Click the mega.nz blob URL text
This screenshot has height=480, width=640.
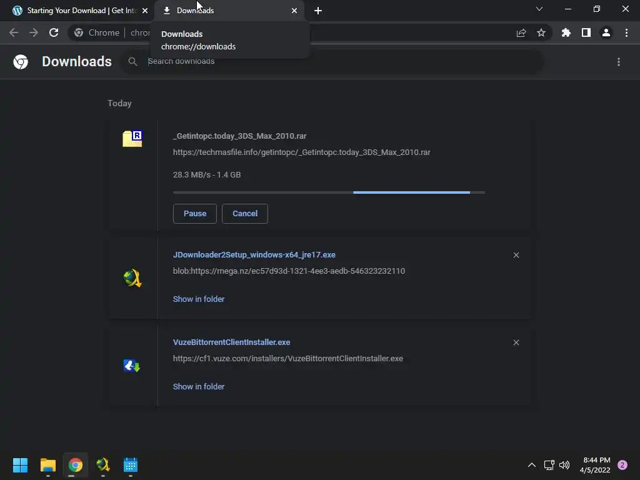click(289, 271)
